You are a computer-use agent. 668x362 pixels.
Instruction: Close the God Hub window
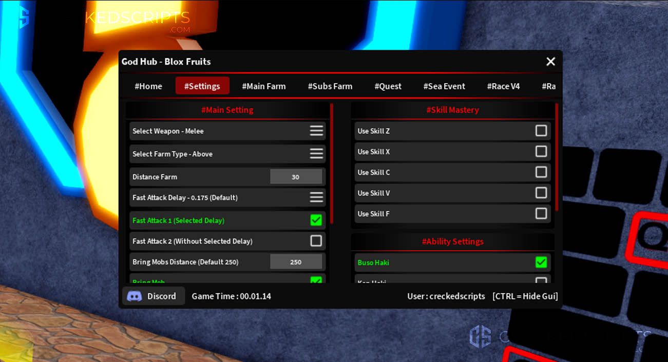pyautogui.click(x=550, y=62)
